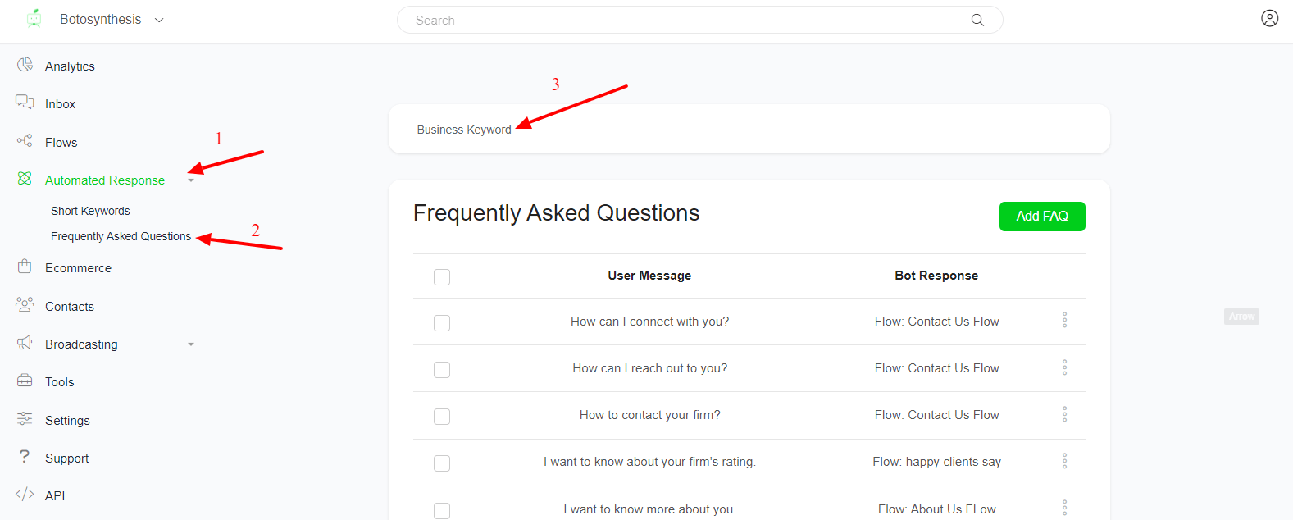
Task: Click the User Message column header
Action: click(x=649, y=276)
